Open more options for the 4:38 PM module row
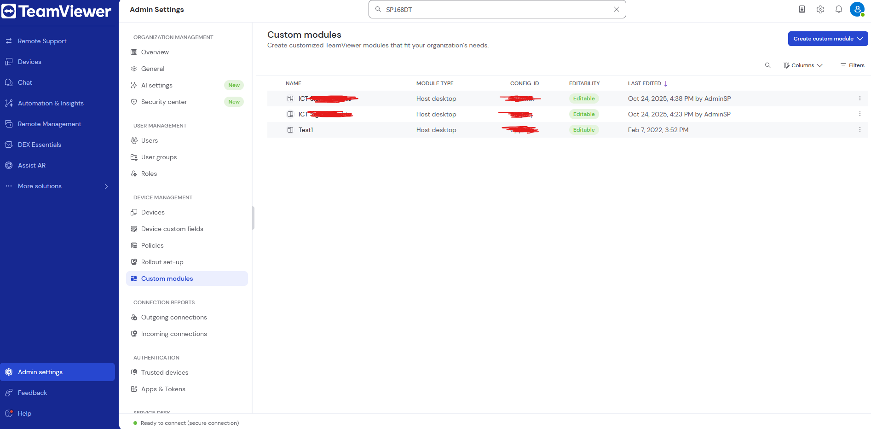This screenshot has height=429, width=871. point(859,99)
